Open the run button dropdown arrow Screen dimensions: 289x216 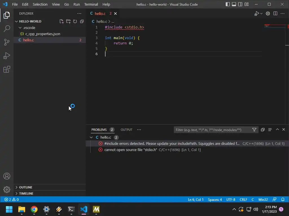point(261,13)
